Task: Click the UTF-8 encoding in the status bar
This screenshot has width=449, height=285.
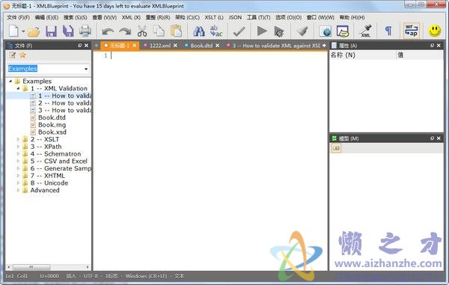Action: (x=91, y=276)
